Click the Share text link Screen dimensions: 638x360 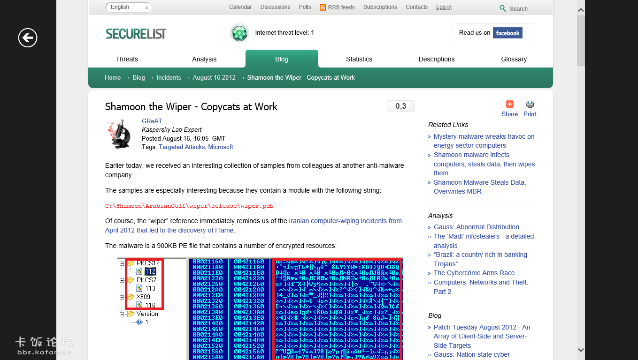pyautogui.click(x=509, y=114)
